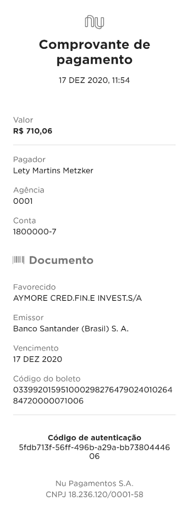Click the Emissor label
Image resolution: width=189 pixels, height=526 pixels.
[28, 318]
